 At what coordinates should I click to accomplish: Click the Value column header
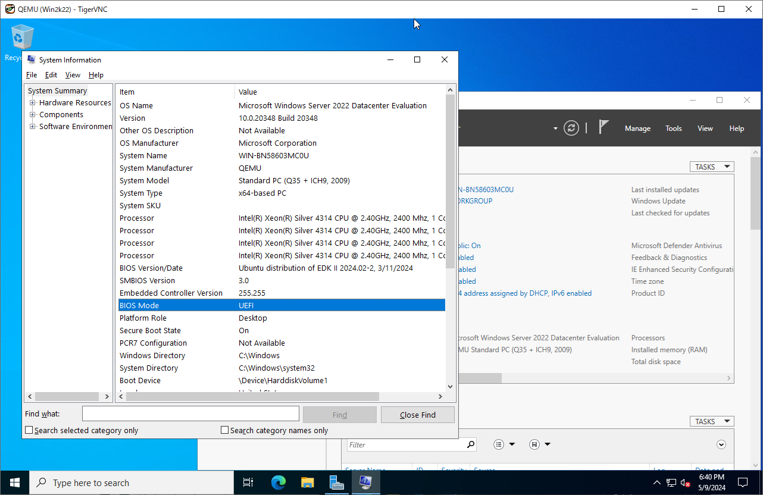pos(340,92)
